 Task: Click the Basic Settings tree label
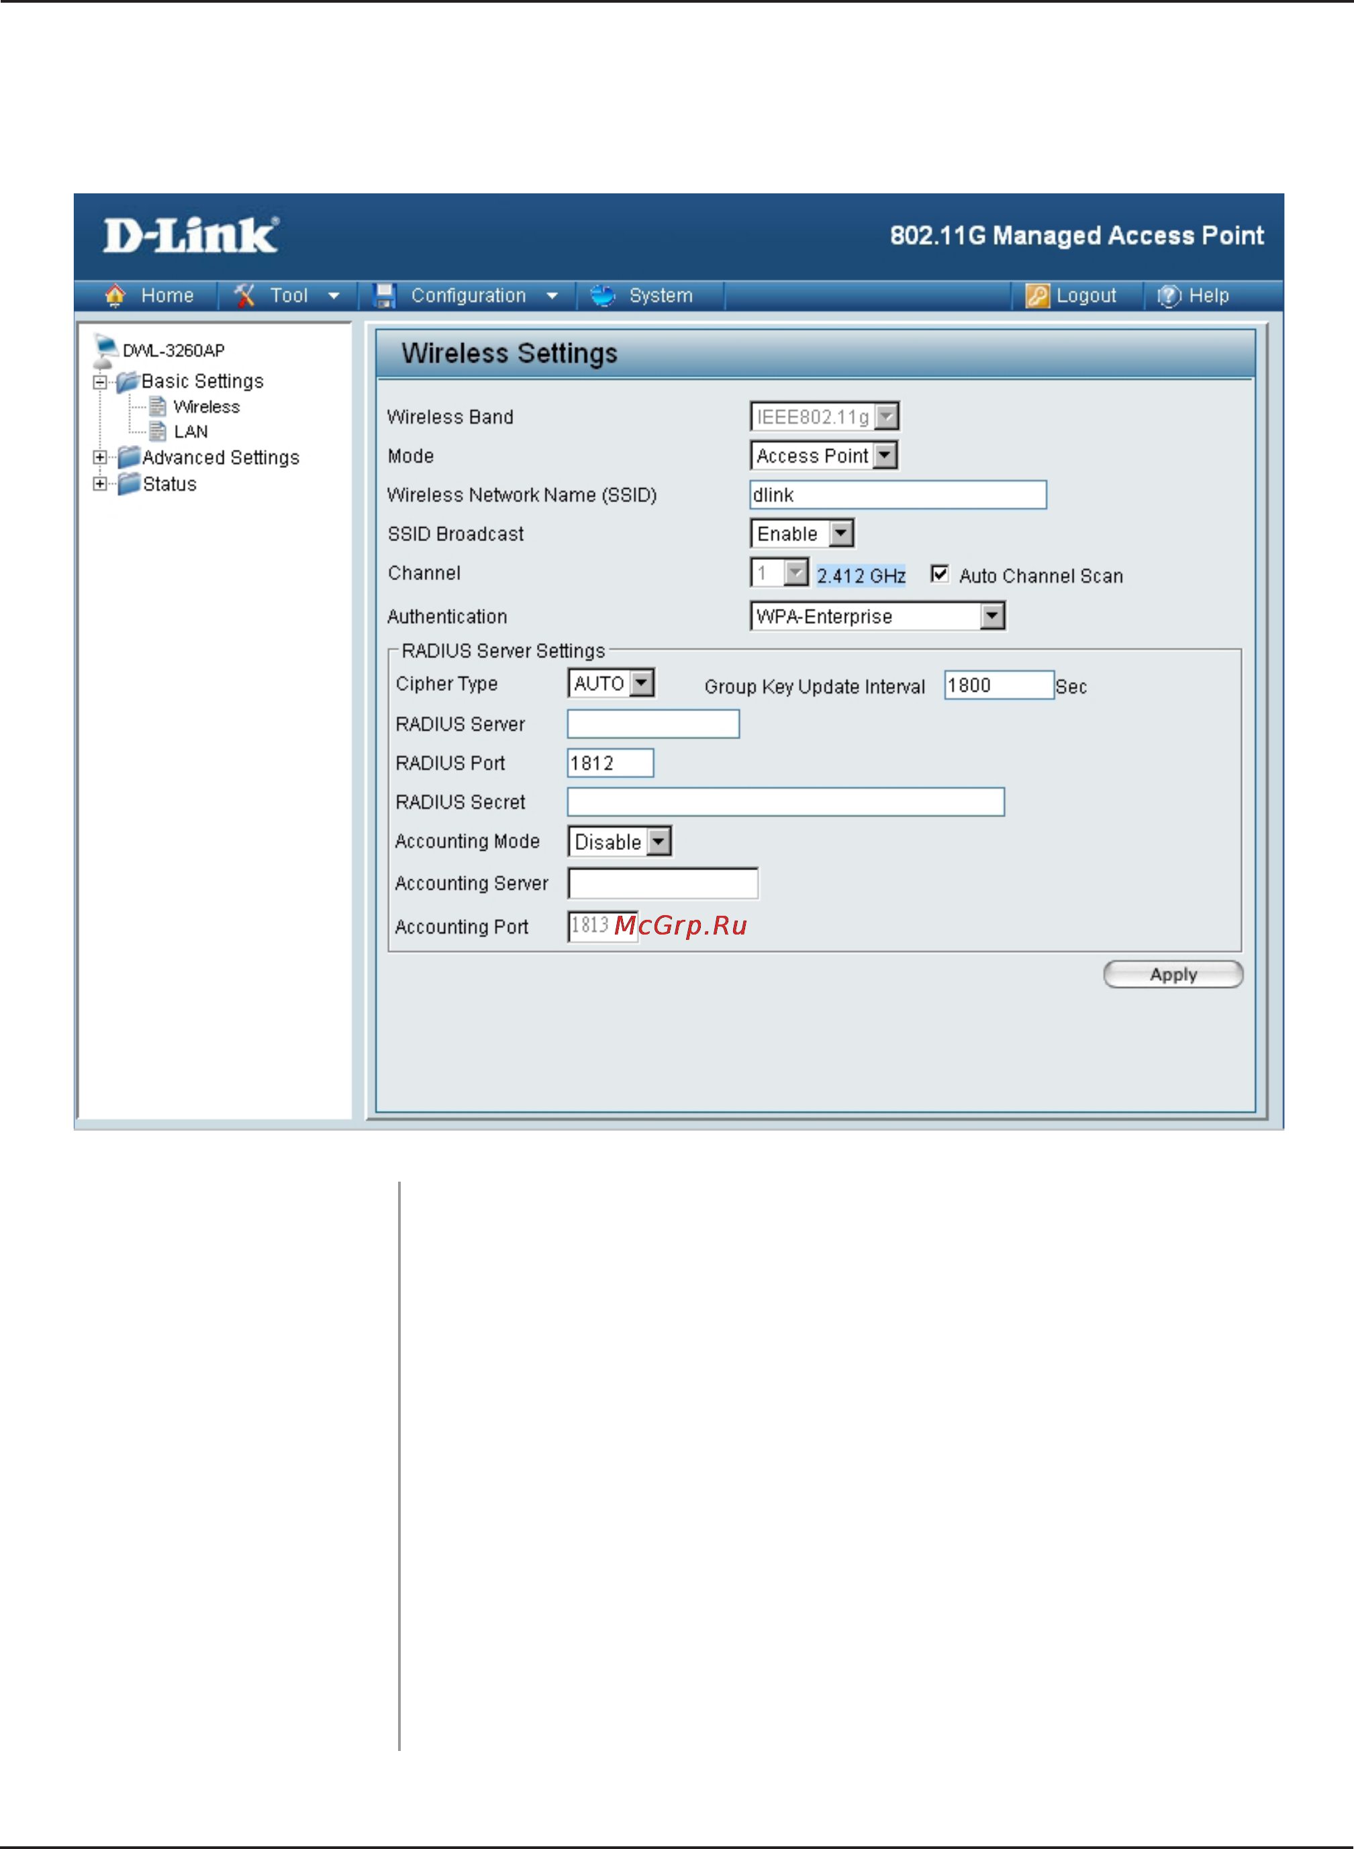[203, 381]
